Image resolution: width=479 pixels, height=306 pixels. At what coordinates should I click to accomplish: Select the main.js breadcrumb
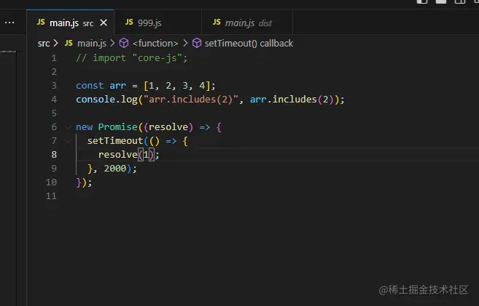click(x=92, y=43)
